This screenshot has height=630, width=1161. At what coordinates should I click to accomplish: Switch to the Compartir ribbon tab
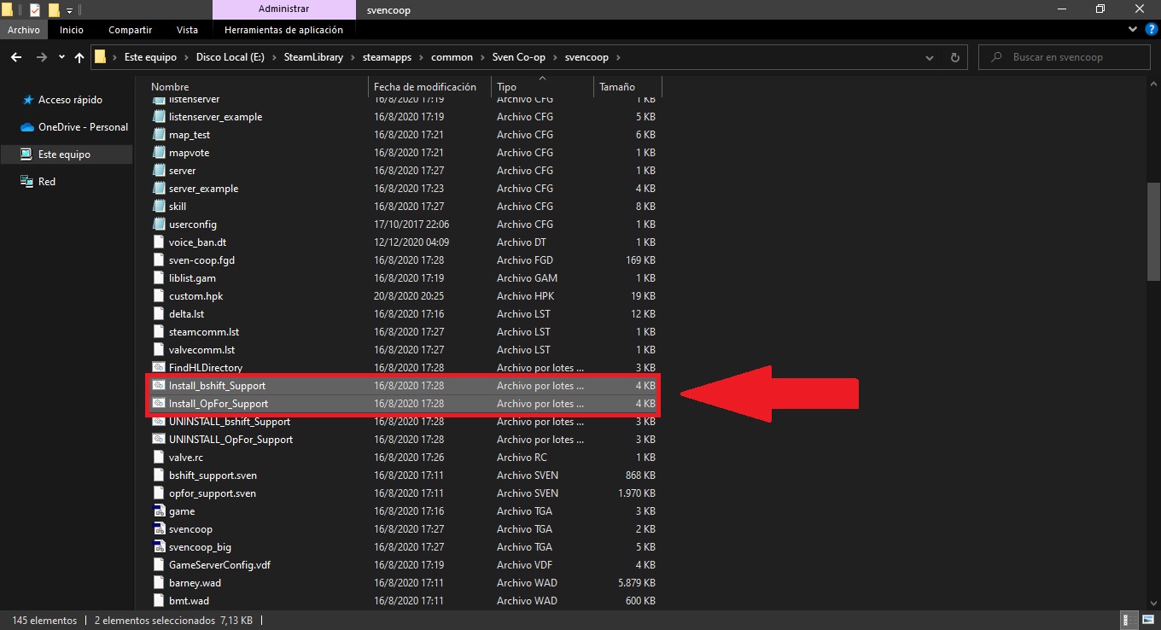click(x=130, y=30)
